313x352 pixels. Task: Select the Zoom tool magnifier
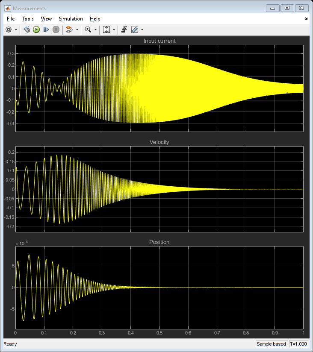(88, 29)
